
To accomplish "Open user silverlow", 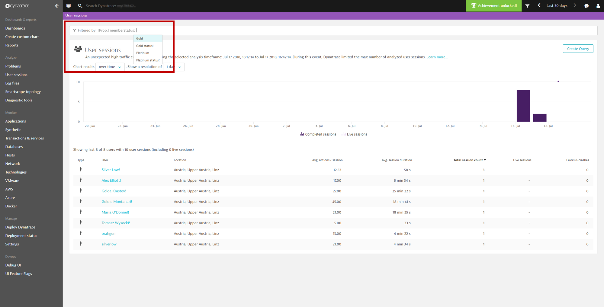I will (109, 244).
